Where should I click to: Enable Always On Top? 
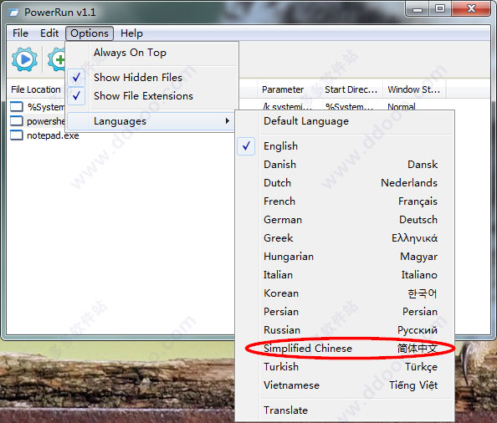pos(151,53)
